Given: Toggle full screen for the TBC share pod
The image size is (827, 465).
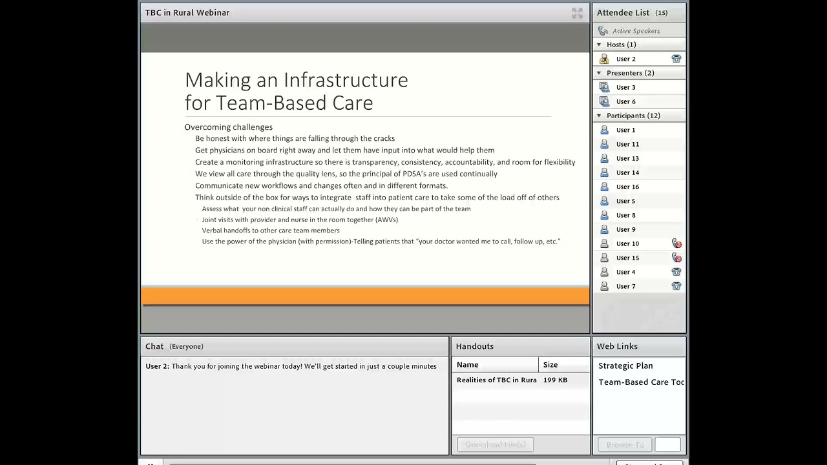Looking at the screenshot, I should [x=577, y=13].
